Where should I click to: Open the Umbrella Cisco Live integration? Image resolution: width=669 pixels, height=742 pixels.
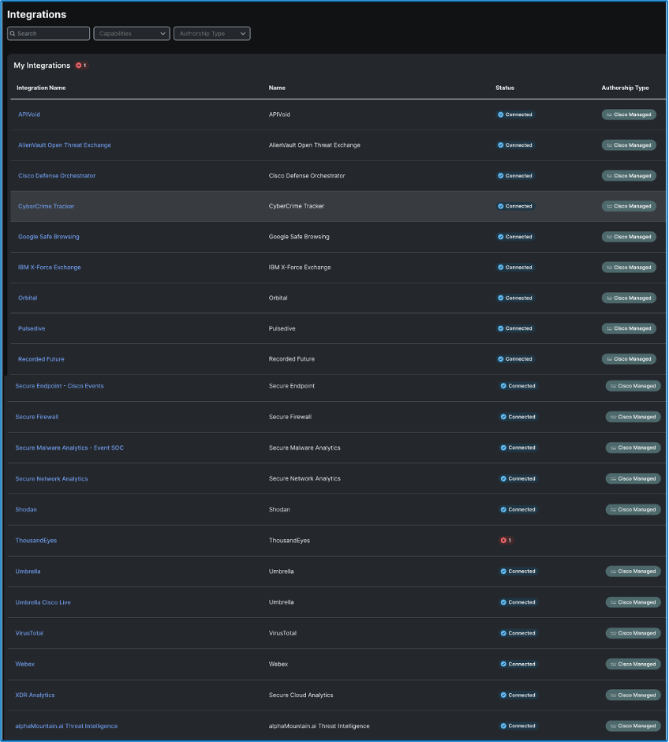(43, 602)
